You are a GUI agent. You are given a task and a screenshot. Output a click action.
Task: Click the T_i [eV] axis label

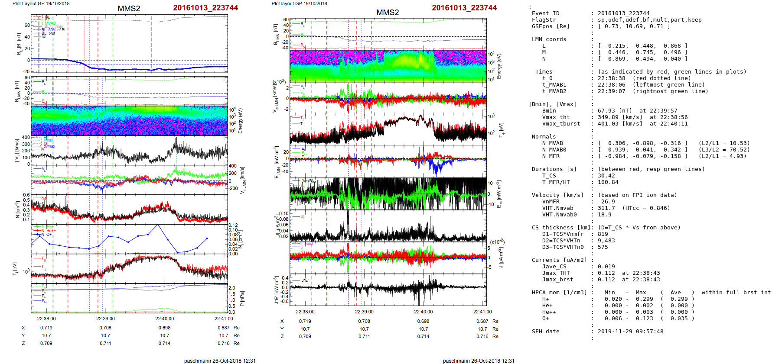tap(16, 269)
